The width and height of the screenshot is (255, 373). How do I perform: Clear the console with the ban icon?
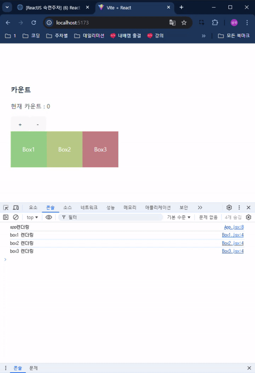[x=16, y=217]
